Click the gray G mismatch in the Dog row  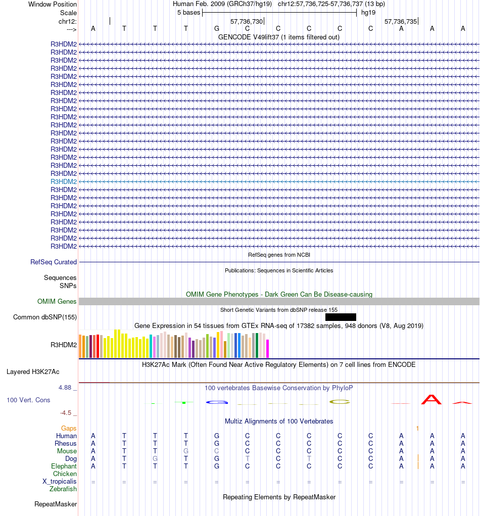tap(155, 458)
